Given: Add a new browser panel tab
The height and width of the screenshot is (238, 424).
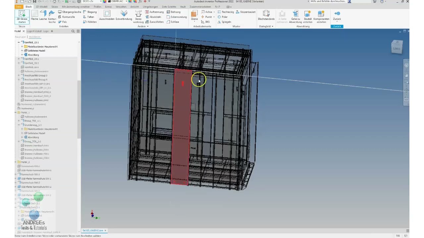Looking at the screenshot, I should tap(52, 31).
